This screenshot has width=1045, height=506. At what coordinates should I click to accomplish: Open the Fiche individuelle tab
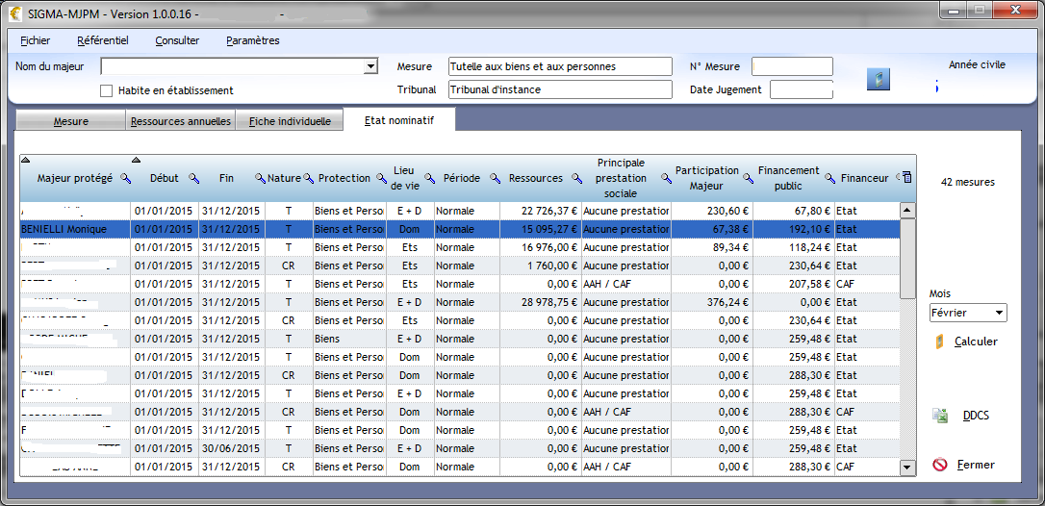[x=290, y=121]
